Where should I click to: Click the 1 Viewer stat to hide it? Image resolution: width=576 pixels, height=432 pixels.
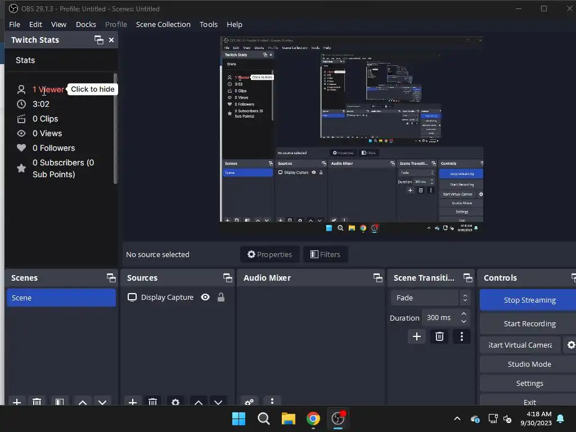point(48,89)
